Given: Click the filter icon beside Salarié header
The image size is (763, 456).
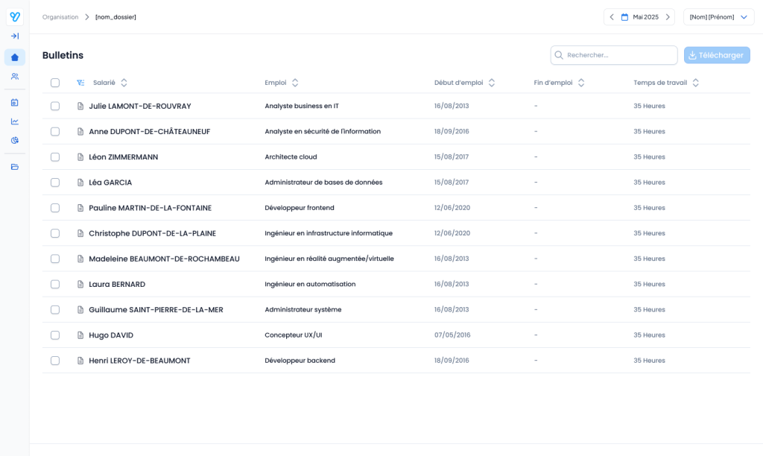Looking at the screenshot, I should point(80,83).
